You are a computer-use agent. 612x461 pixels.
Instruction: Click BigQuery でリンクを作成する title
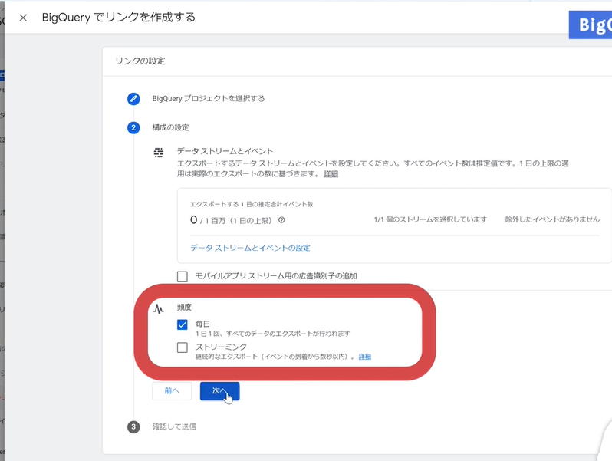pyautogui.click(x=119, y=18)
